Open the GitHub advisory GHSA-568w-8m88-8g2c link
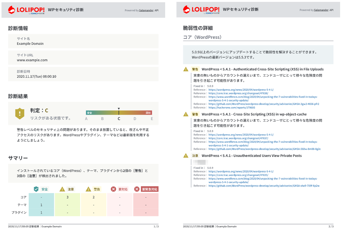The width and height of the screenshot is (342, 234). [265, 149]
